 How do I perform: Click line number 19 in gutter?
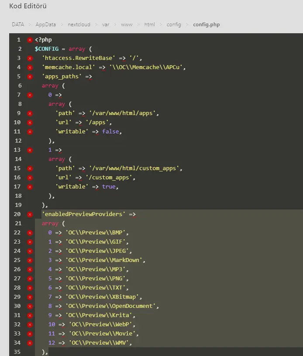18,205
